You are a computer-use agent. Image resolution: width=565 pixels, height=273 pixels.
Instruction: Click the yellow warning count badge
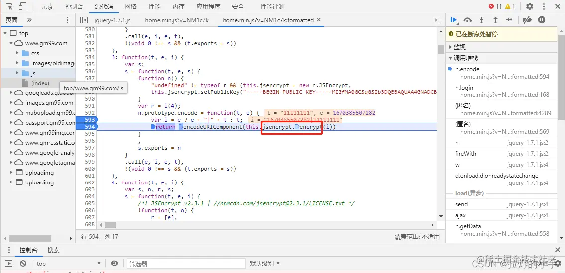pyautogui.click(x=510, y=6)
